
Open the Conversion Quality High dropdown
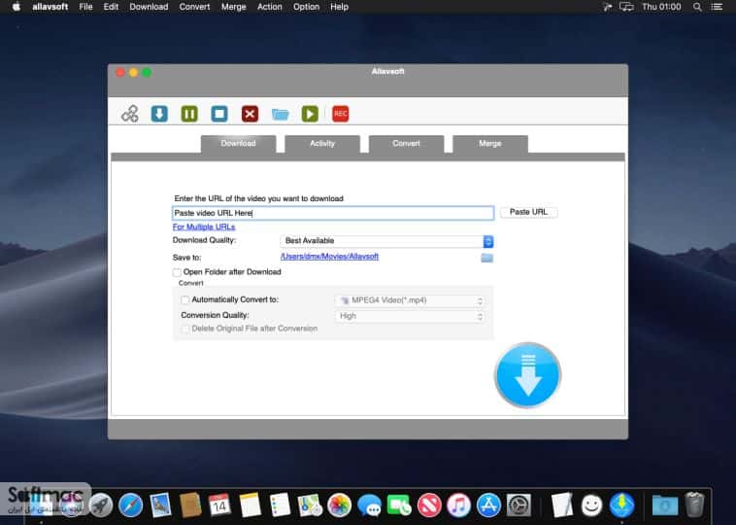[410, 316]
